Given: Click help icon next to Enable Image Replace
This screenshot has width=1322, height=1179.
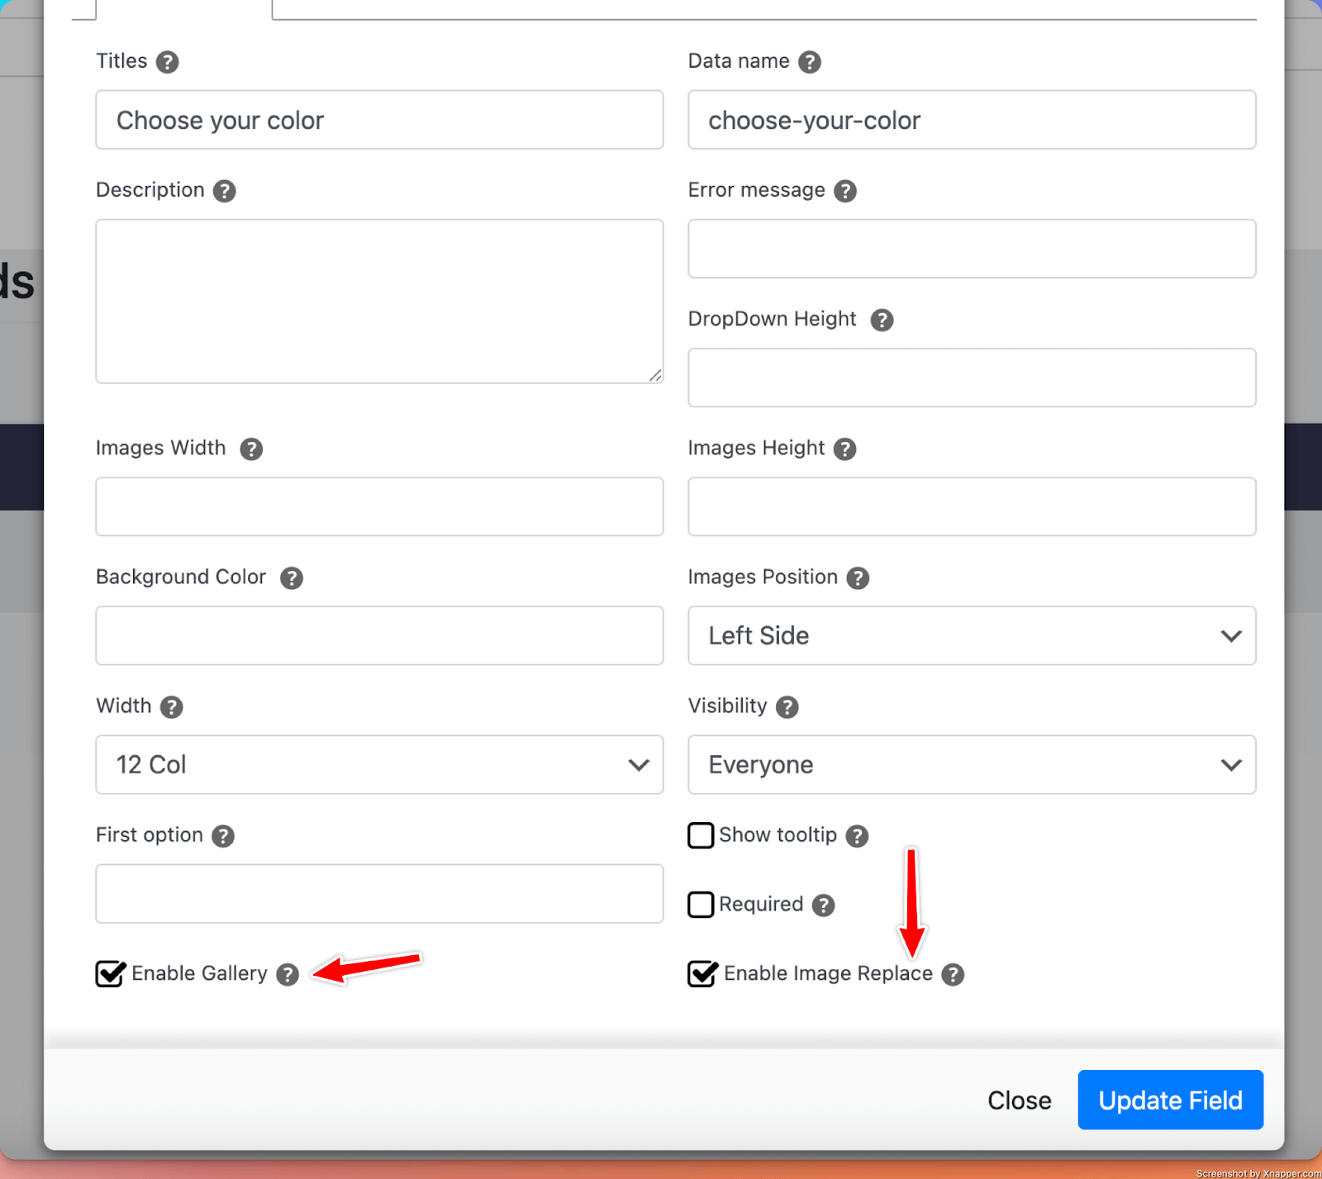Looking at the screenshot, I should (x=953, y=974).
